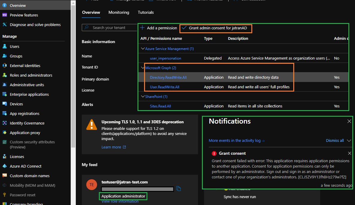Copy the tenant value using the copy icon
355x205 pixels.
pos(179,189)
